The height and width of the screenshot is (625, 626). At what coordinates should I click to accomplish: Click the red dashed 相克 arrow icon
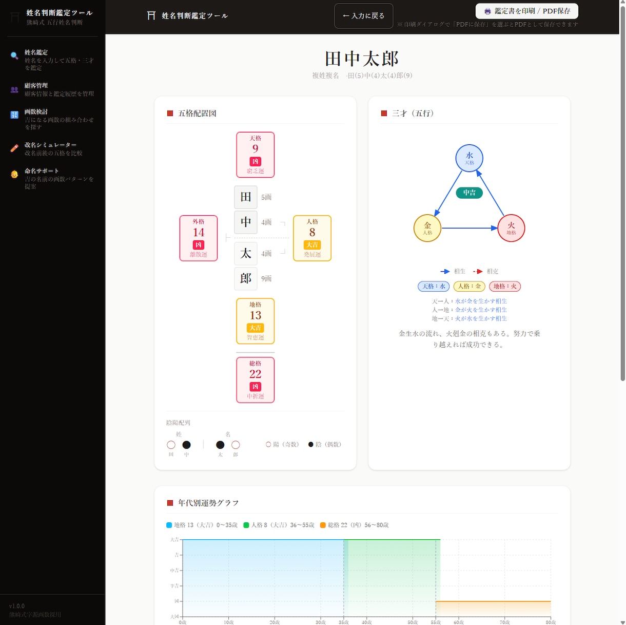tap(478, 271)
